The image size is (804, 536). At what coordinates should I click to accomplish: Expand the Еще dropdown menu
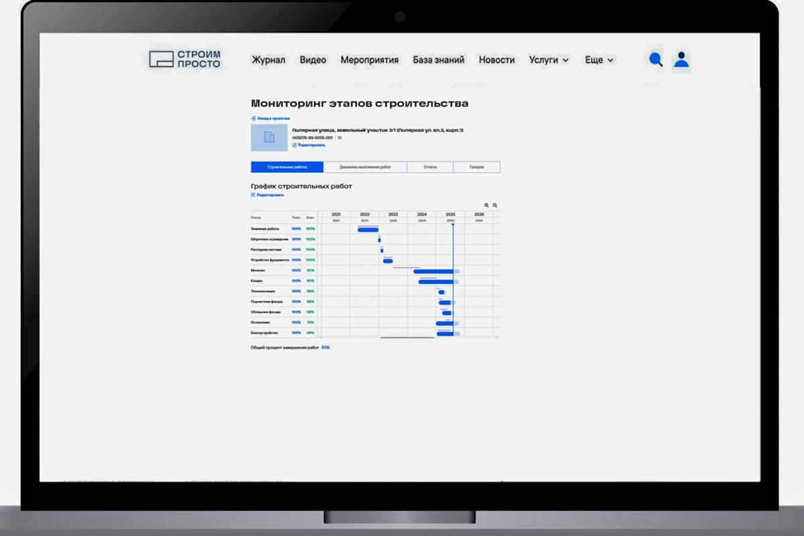(x=599, y=60)
